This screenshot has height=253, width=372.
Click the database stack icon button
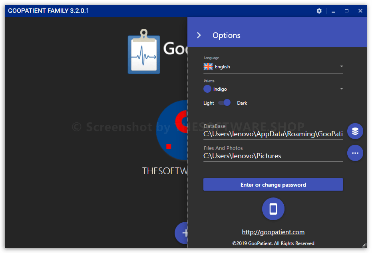[x=355, y=131]
